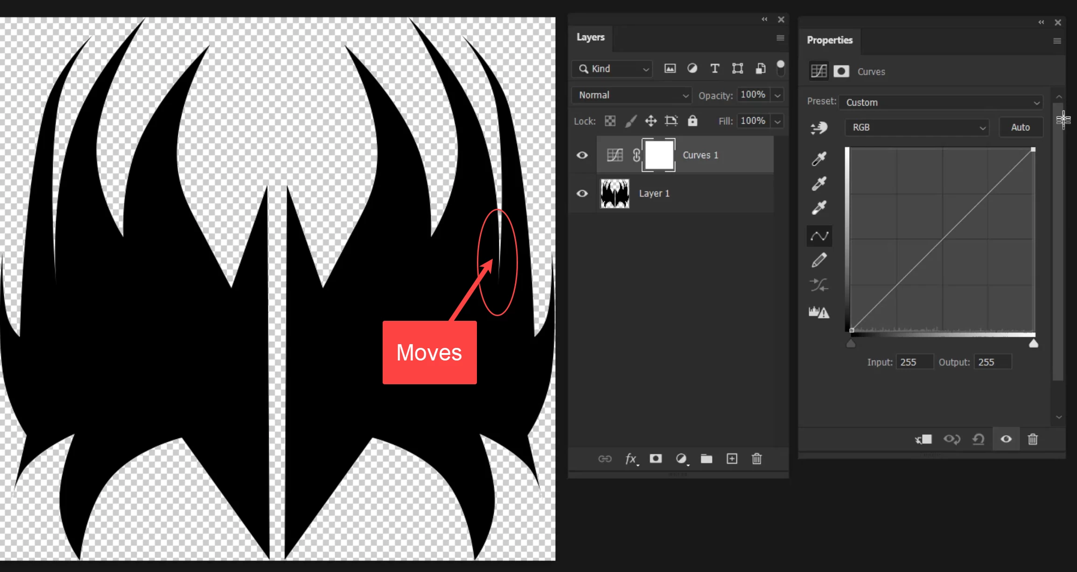Add a layer mask from Layers panel bottom

(x=656, y=459)
